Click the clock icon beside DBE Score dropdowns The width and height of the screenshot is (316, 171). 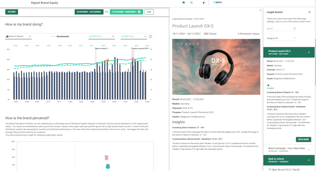(150, 36)
